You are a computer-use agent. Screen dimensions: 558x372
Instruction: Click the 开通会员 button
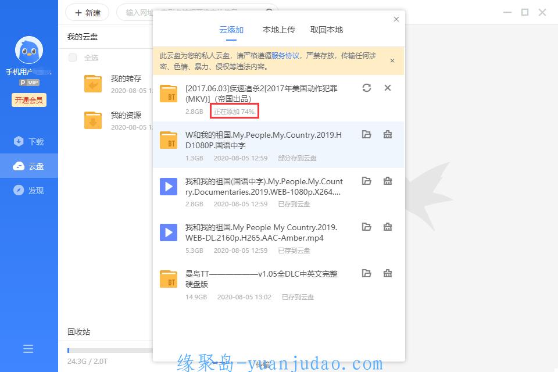point(28,100)
